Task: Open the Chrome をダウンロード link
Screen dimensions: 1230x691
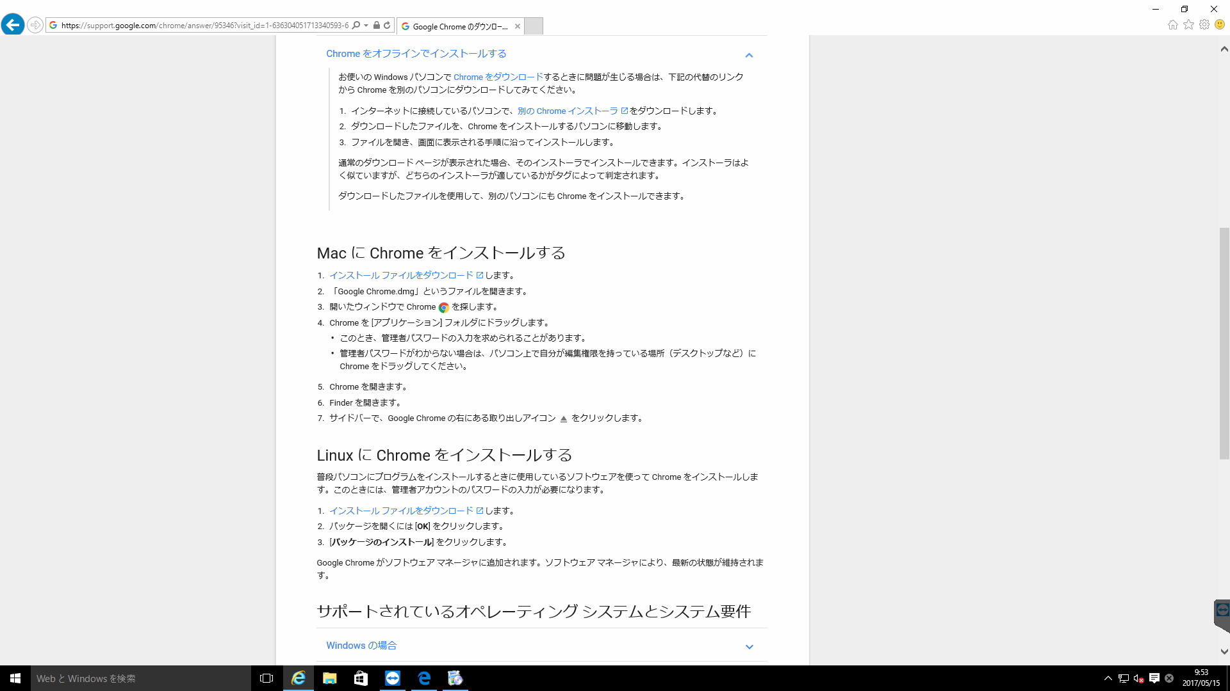Action: point(498,77)
